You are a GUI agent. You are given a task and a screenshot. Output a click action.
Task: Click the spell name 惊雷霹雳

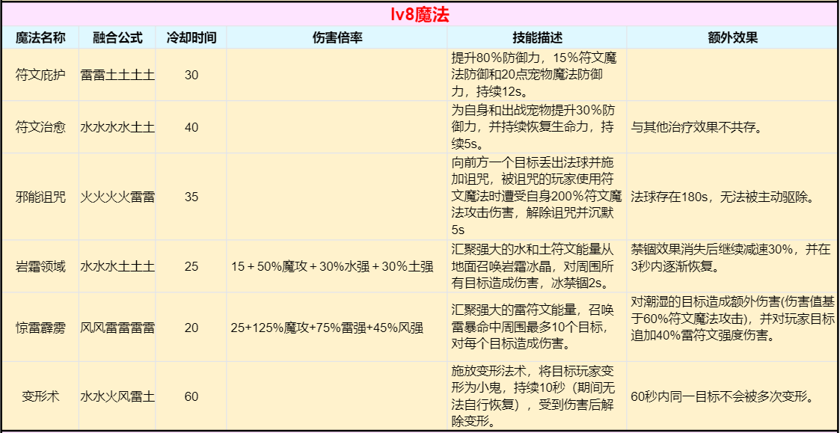pos(40,328)
